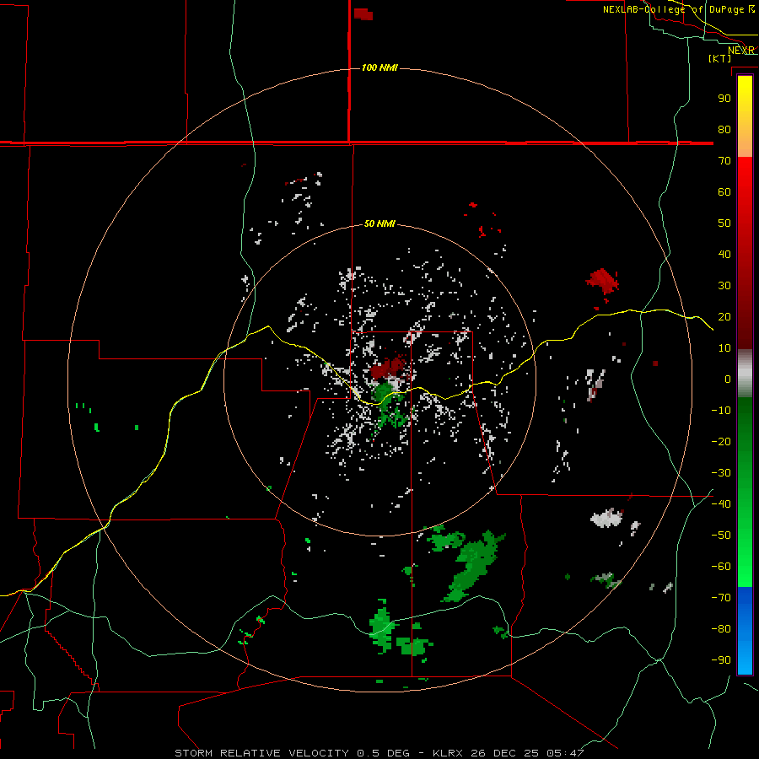Select the 40 value on velocity scale
The height and width of the screenshot is (759, 759).
click(x=724, y=254)
